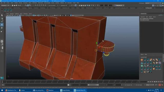Open the viewport Shading menu
The height and width of the screenshot is (92, 164).
pyautogui.click(x=12, y=14)
